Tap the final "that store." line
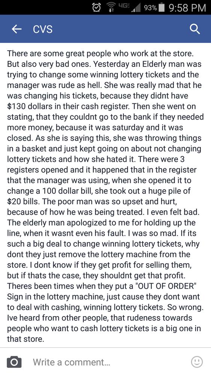This screenshot has height=376, width=211. pyautogui.click(x=26, y=339)
